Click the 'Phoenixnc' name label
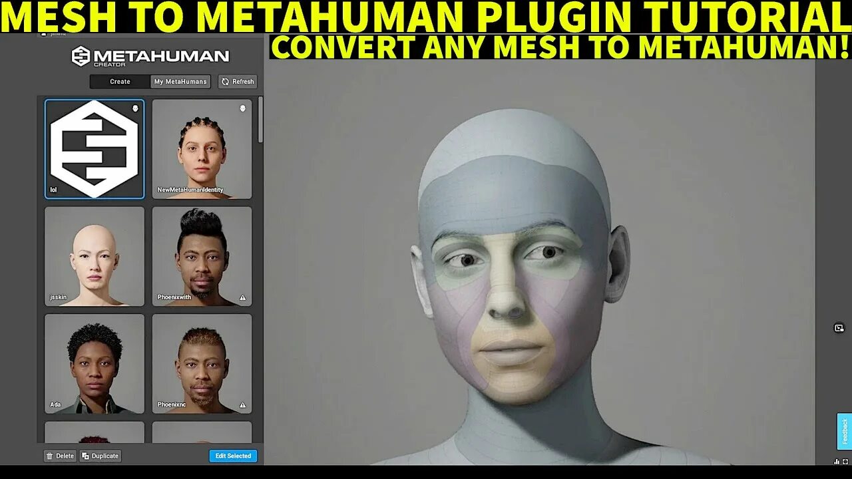The height and width of the screenshot is (479, 852). pyautogui.click(x=172, y=404)
